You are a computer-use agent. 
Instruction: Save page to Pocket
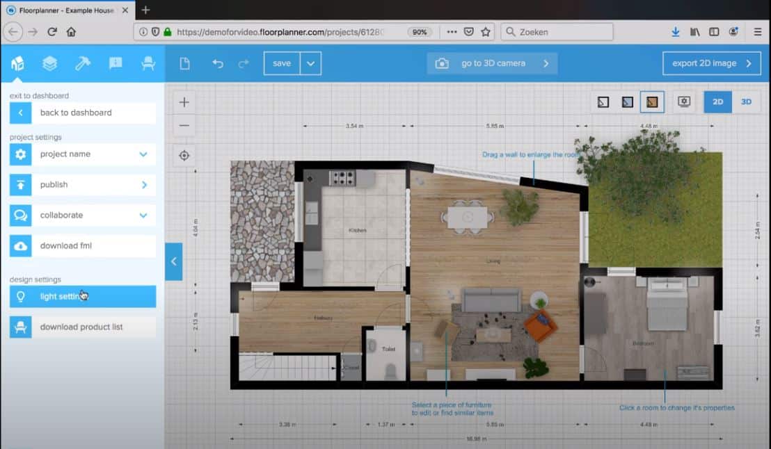(x=469, y=32)
